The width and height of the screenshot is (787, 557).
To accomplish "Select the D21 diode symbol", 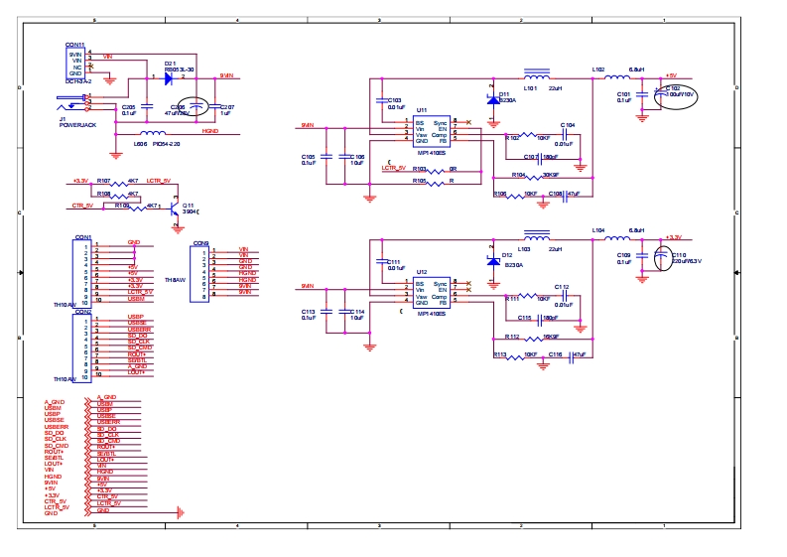I will (169, 76).
